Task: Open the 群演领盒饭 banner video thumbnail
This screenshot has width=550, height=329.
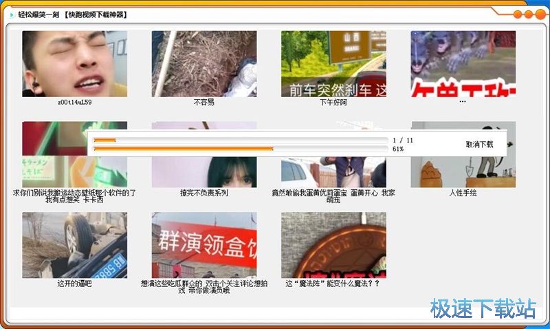Action: 204,245
